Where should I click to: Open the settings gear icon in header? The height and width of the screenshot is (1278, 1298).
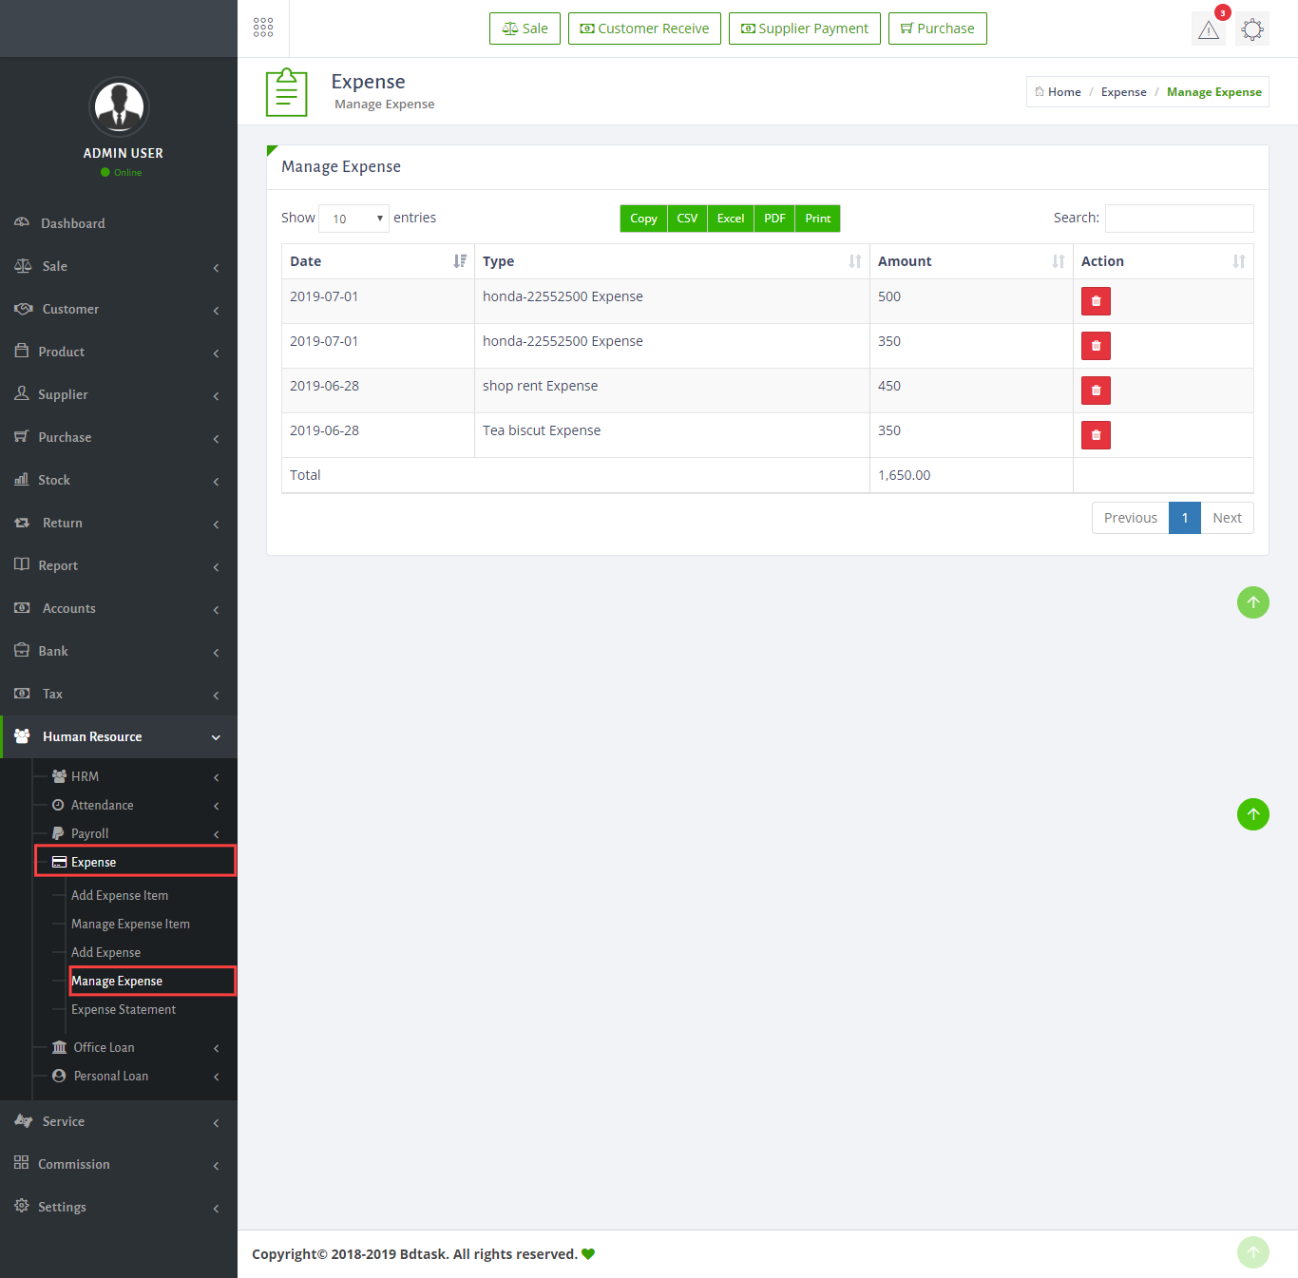click(1252, 29)
